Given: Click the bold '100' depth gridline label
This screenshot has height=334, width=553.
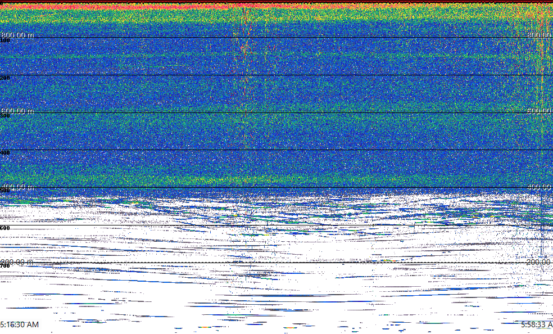Looking at the screenshot, I should tap(5, 40).
